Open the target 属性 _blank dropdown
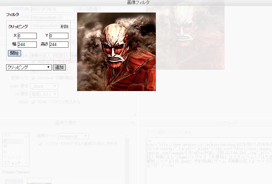Viewport: 272px width, 184px height. click(x=44, y=86)
